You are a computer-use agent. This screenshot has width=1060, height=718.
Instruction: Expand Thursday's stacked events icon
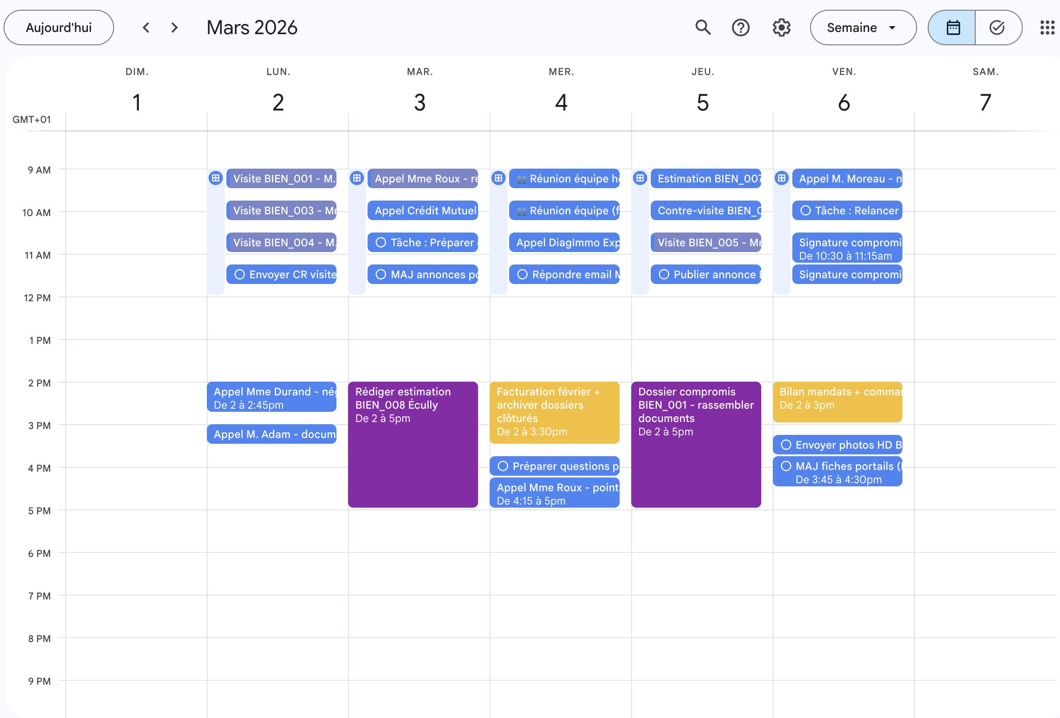640,178
